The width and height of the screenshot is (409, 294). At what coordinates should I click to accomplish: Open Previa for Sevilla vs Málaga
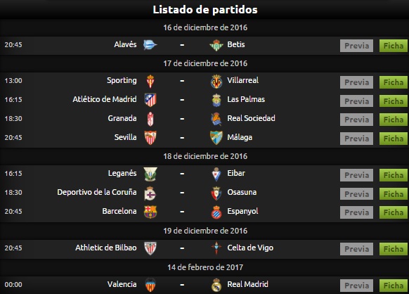[356, 139]
